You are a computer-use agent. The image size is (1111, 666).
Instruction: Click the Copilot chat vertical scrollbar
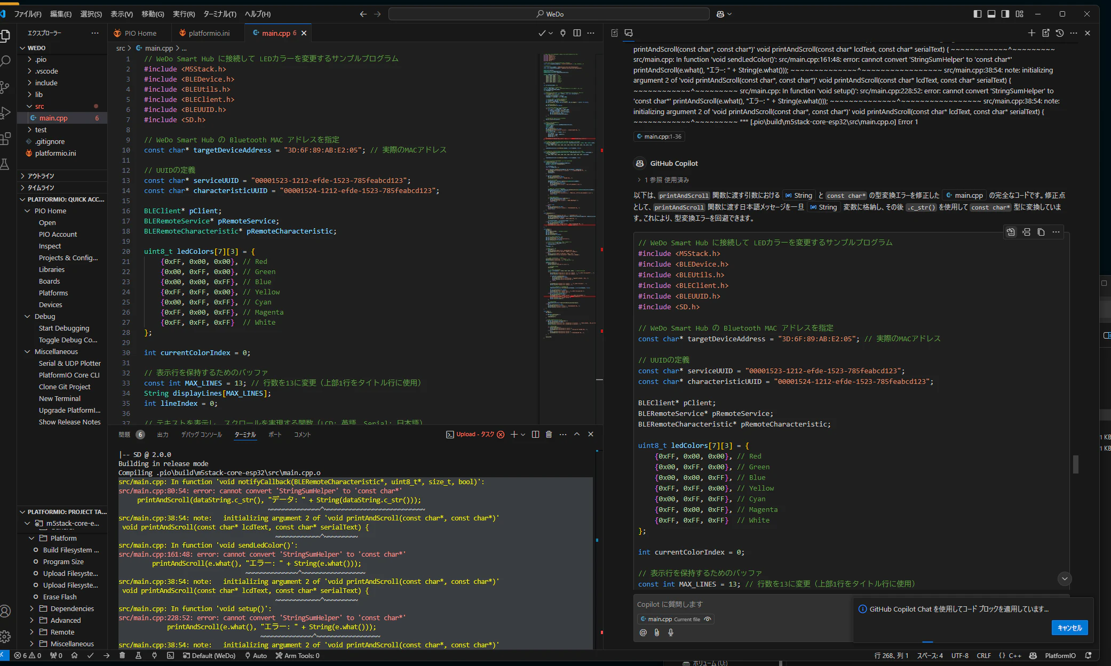click(1075, 464)
